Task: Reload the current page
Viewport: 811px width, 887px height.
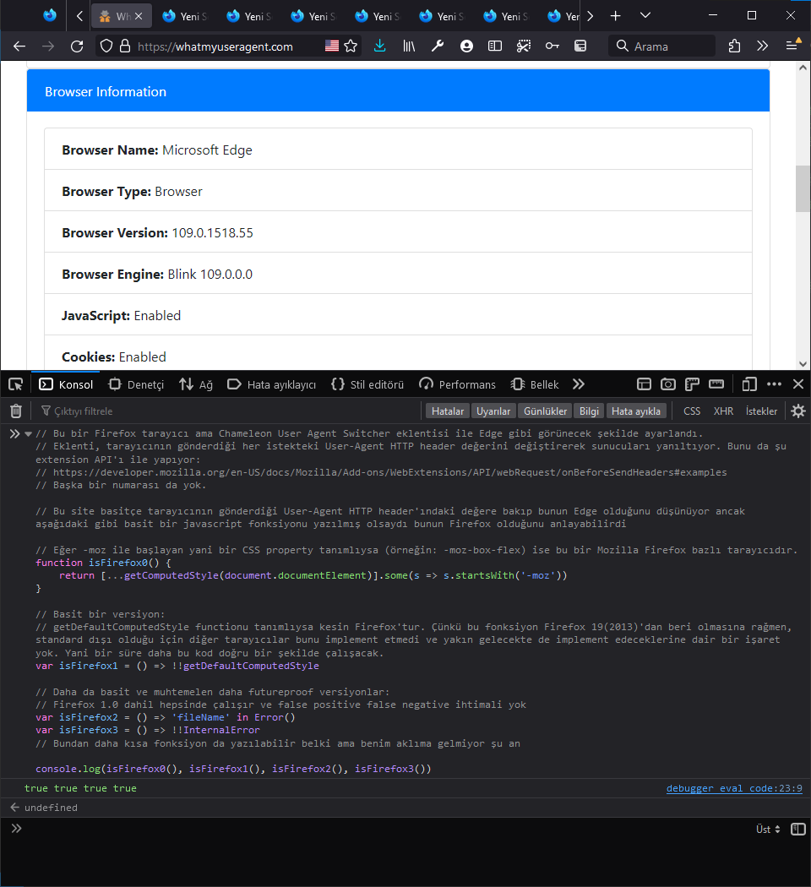Action: (77, 46)
